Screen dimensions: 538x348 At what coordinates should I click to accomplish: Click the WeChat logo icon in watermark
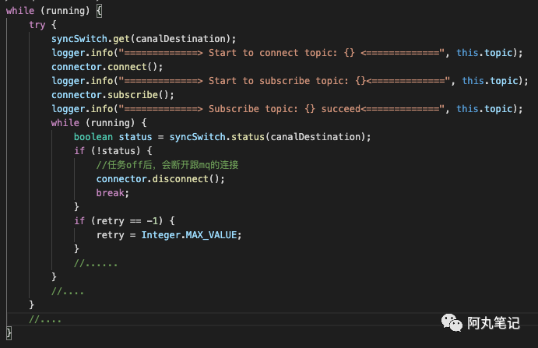pos(452,322)
